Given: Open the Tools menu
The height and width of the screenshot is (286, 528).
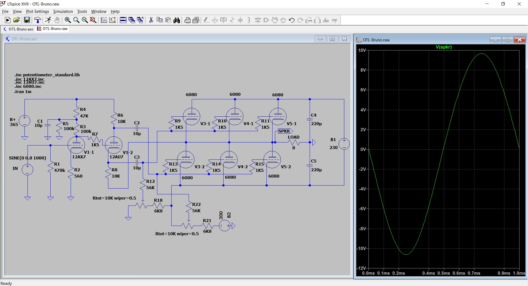Looking at the screenshot, I should pyautogui.click(x=82, y=12).
